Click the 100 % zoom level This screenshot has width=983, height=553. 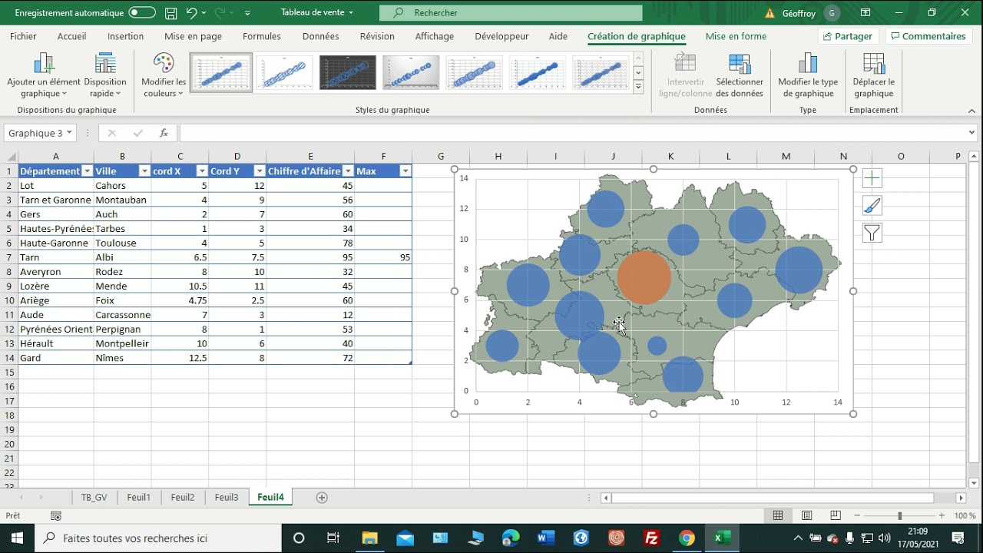pos(965,516)
